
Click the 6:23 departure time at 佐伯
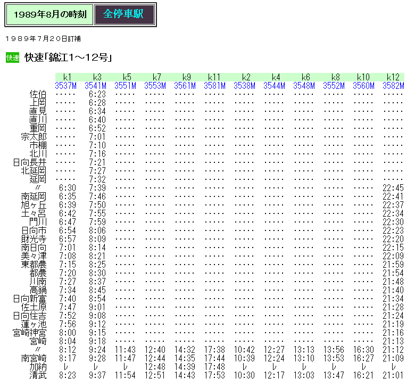[97, 94]
